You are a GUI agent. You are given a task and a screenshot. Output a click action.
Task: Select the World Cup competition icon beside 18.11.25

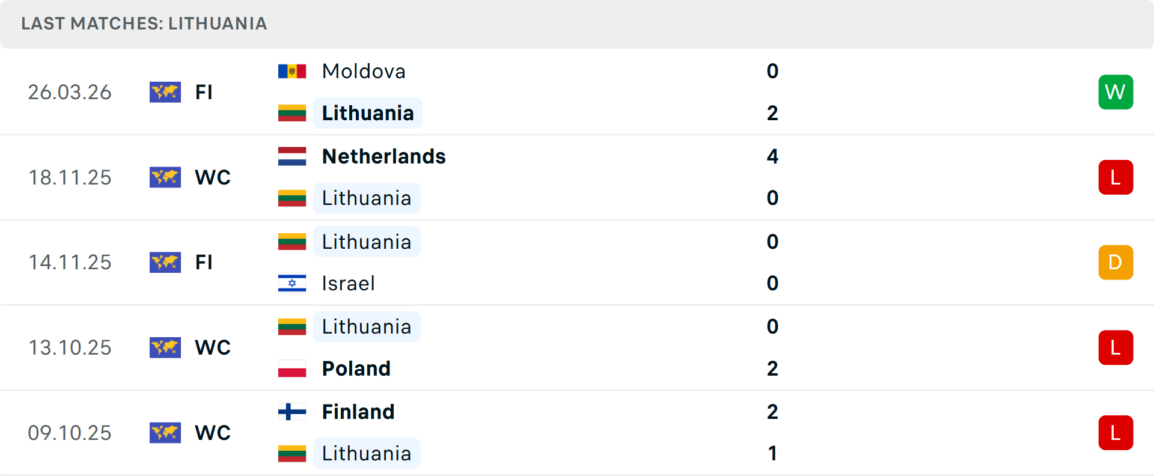click(165, 177)
